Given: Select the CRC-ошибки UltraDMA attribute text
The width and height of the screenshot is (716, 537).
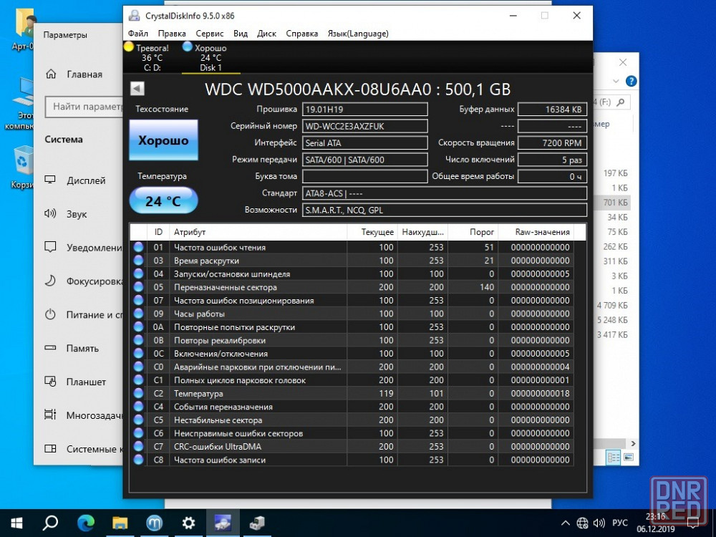Looking at the screenshot, I should (x=218, y=447).
